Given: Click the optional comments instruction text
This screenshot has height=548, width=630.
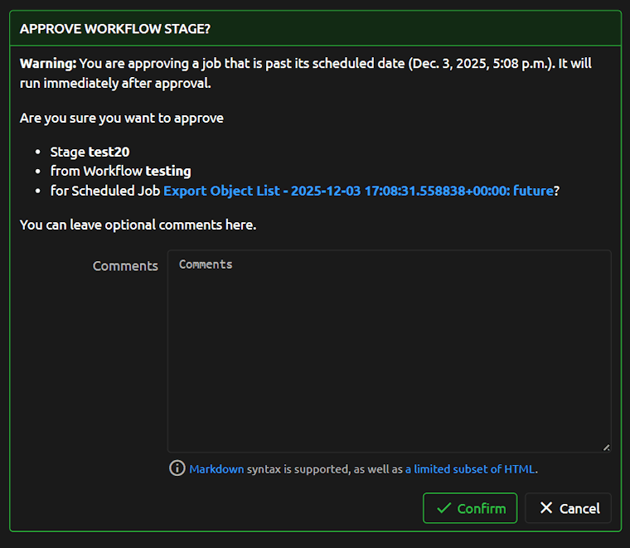Looking at the screenshot, I should [138, 225].
